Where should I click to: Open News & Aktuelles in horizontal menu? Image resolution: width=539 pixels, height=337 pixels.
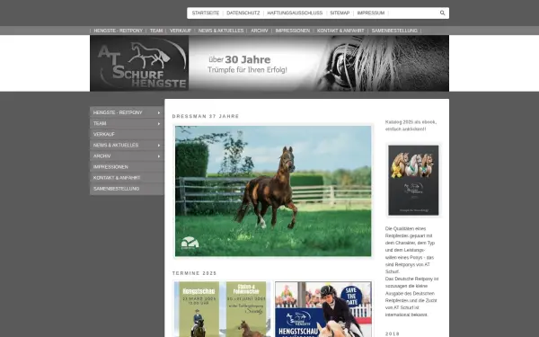(221, 31)
